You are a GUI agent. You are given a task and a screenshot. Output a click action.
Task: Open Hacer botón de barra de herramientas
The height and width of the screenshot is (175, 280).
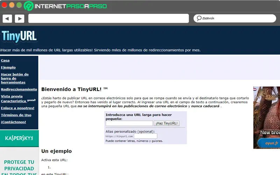[x=15, y=78]
